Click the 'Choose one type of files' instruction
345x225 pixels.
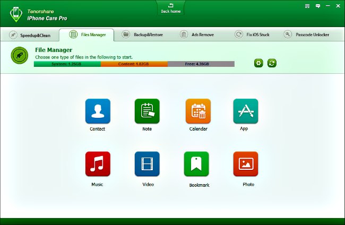[x=84, y=57]
